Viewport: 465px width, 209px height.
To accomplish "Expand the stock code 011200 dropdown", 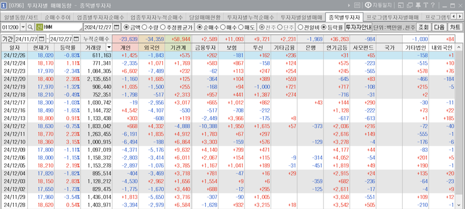I will [x=22, y=27].
